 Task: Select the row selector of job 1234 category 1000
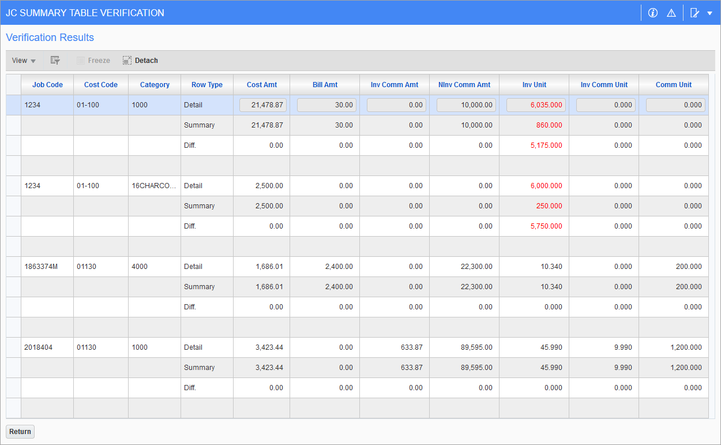[13, 105]
